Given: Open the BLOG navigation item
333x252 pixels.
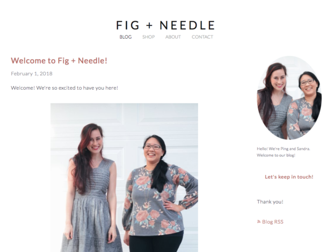Looking at the screenshot, I should [126, 37].
